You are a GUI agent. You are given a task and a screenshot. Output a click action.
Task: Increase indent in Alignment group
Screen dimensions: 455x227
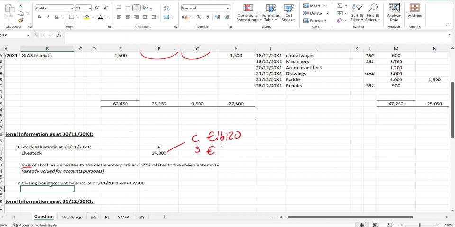coord(154,17)
